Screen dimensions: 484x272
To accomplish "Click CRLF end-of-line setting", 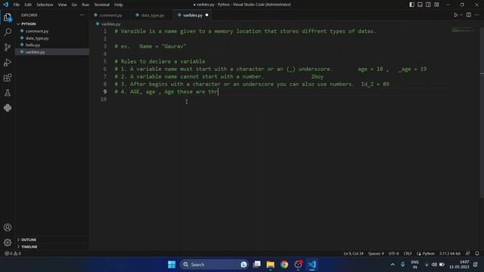I will [x=408, y=254].
